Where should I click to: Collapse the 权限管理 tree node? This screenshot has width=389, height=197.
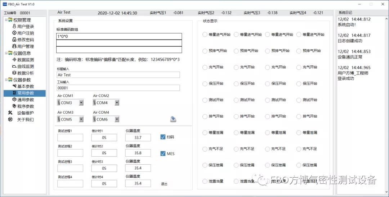point(6,20)
